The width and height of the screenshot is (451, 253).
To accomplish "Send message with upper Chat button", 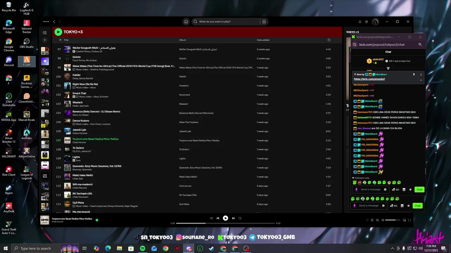I will tap(419, 189).
